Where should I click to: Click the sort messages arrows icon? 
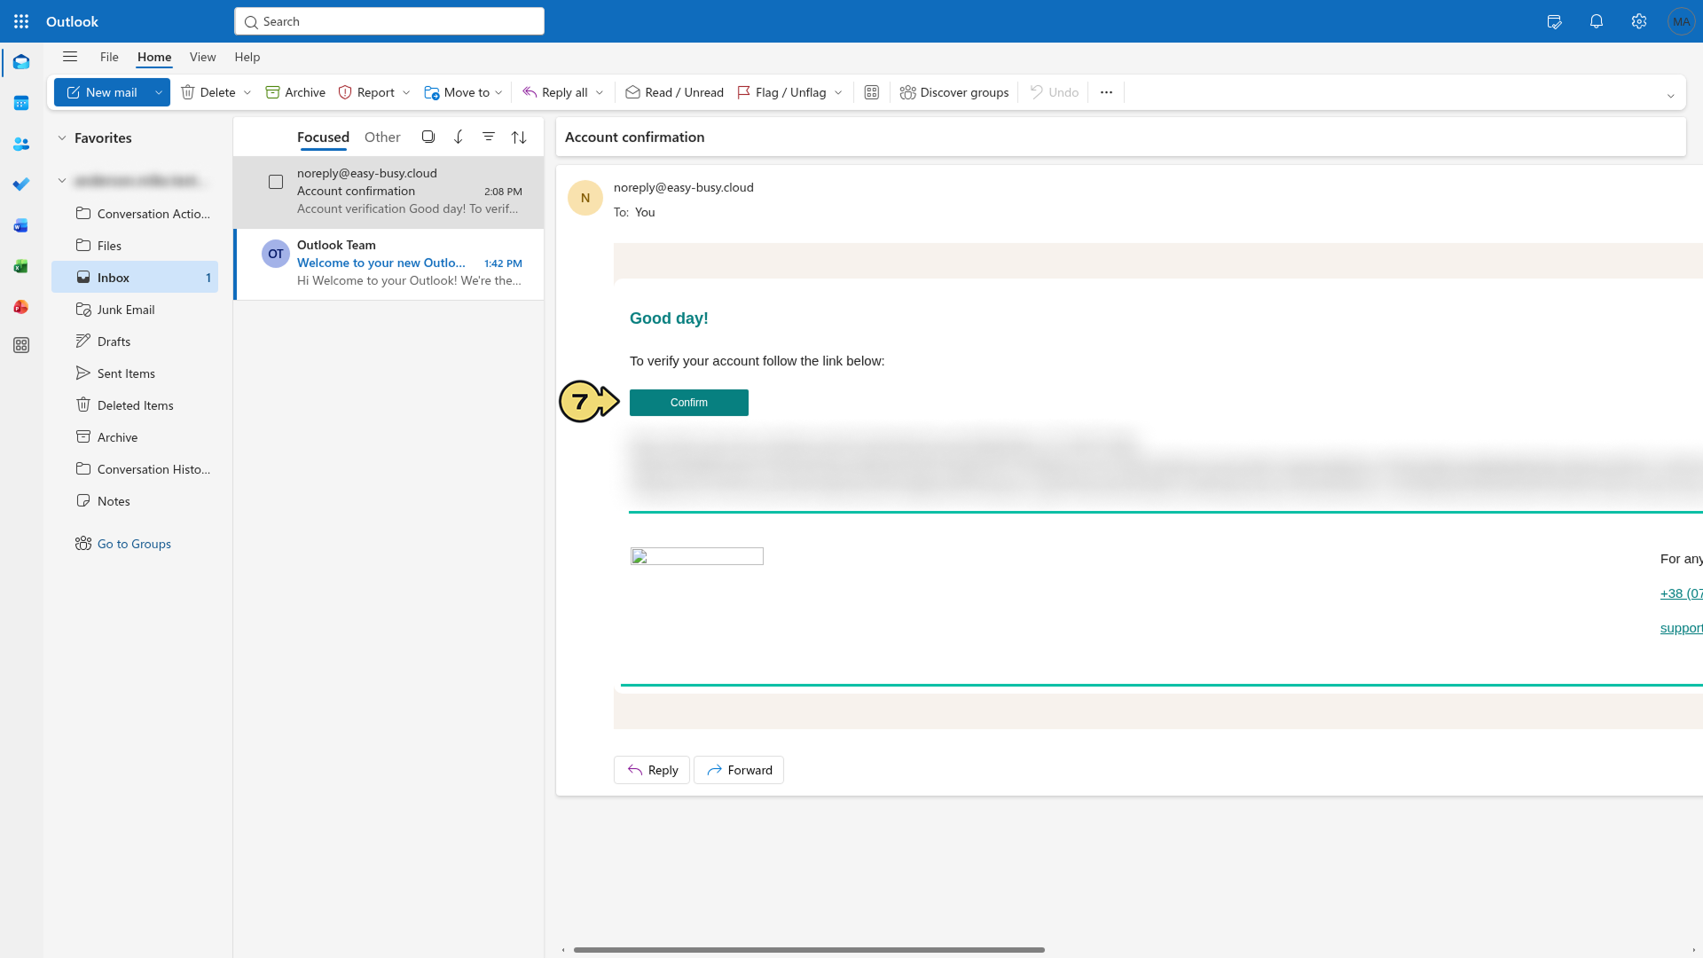tap(519, 137)
